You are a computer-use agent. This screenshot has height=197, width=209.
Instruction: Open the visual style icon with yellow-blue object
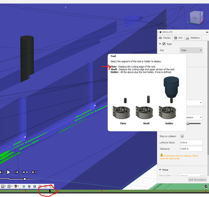(16, 187)
